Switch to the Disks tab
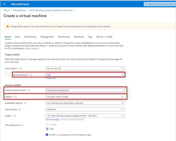This screenshot has height=141, width=176. [18, 37]
